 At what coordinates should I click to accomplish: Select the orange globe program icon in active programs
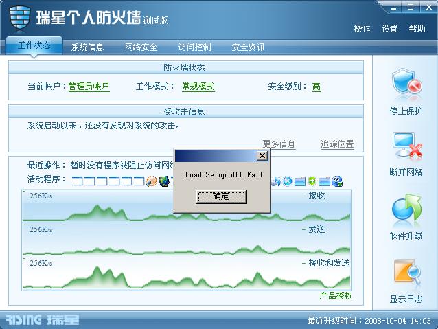pyautogui.click(x=152, y=181)
